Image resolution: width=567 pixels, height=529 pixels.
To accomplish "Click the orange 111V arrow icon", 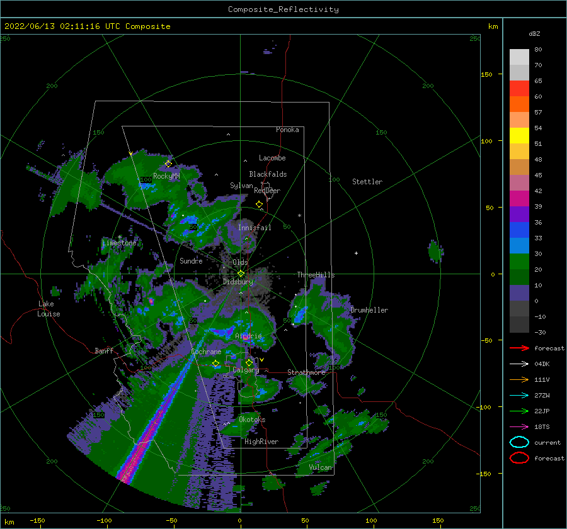I will point(519,379).
